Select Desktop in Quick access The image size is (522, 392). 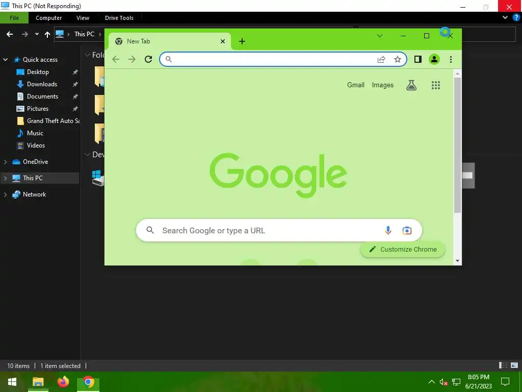(x=38, y=72)
